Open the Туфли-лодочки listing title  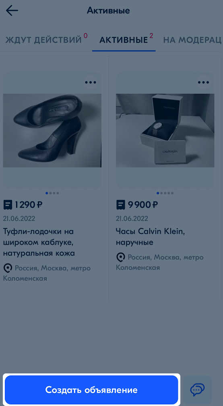[x=39, y=242]
